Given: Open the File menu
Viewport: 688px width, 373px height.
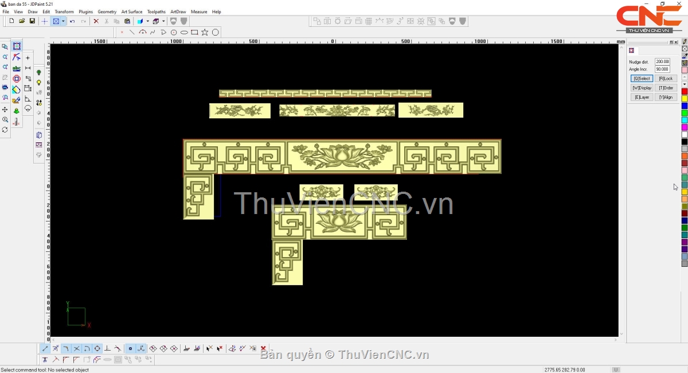Looking at the screenshot, I should pos(6,11).
